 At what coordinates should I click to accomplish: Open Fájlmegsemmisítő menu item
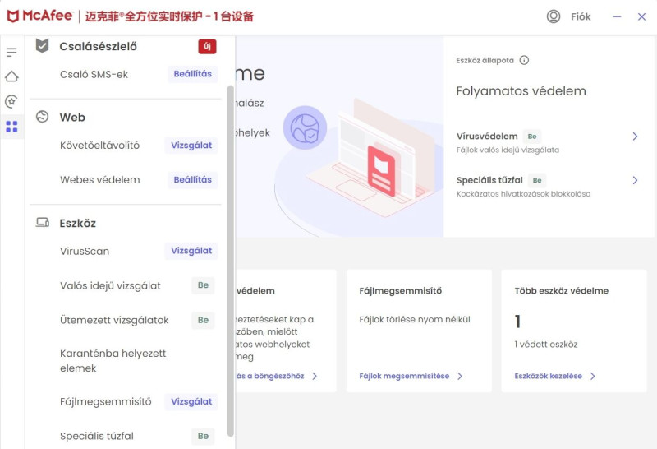click(x=106, y=401)
